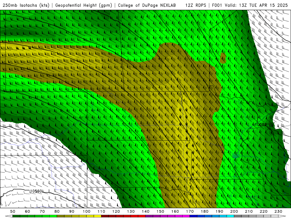291x218 pixels.
Task: Click the 70 knot legend label
Action: coord(42,211)
